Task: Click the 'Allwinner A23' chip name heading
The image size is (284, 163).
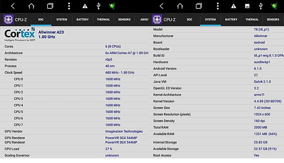Action: [x=51, y=32]
